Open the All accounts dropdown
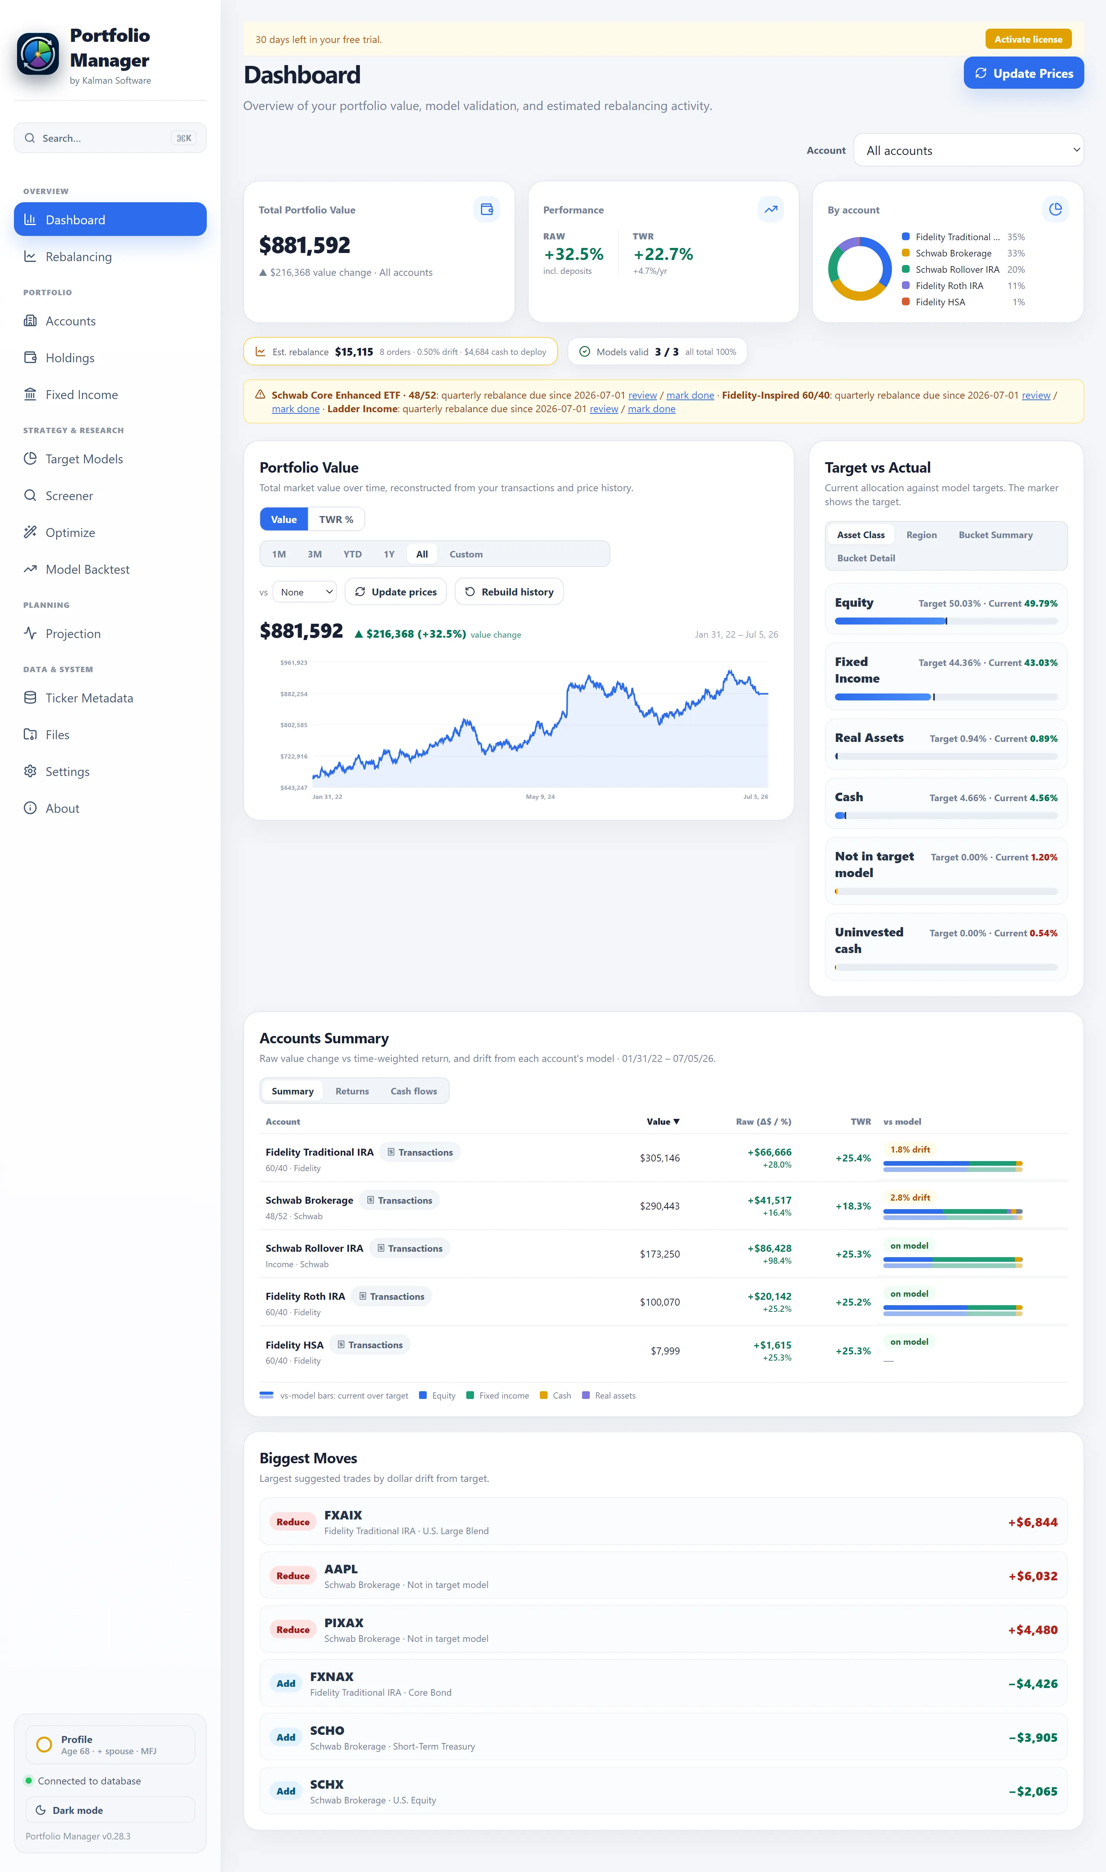The width and height of the screenshot is (1106, 1872). pyautogui.click(x=968, y=150)
